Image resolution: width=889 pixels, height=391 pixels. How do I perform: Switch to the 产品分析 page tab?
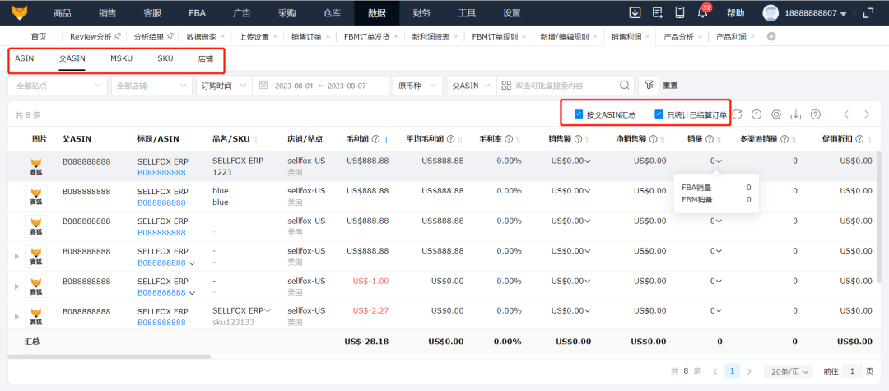(x=678, y=36)
